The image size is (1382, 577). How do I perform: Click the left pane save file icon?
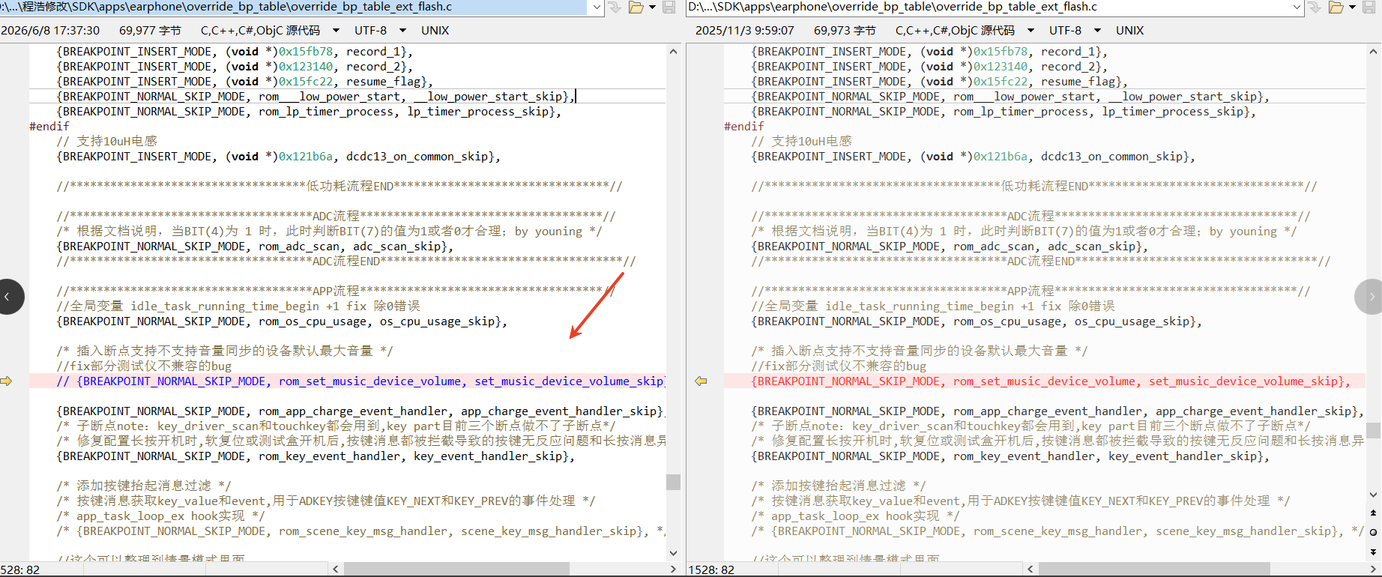[669, 7]
